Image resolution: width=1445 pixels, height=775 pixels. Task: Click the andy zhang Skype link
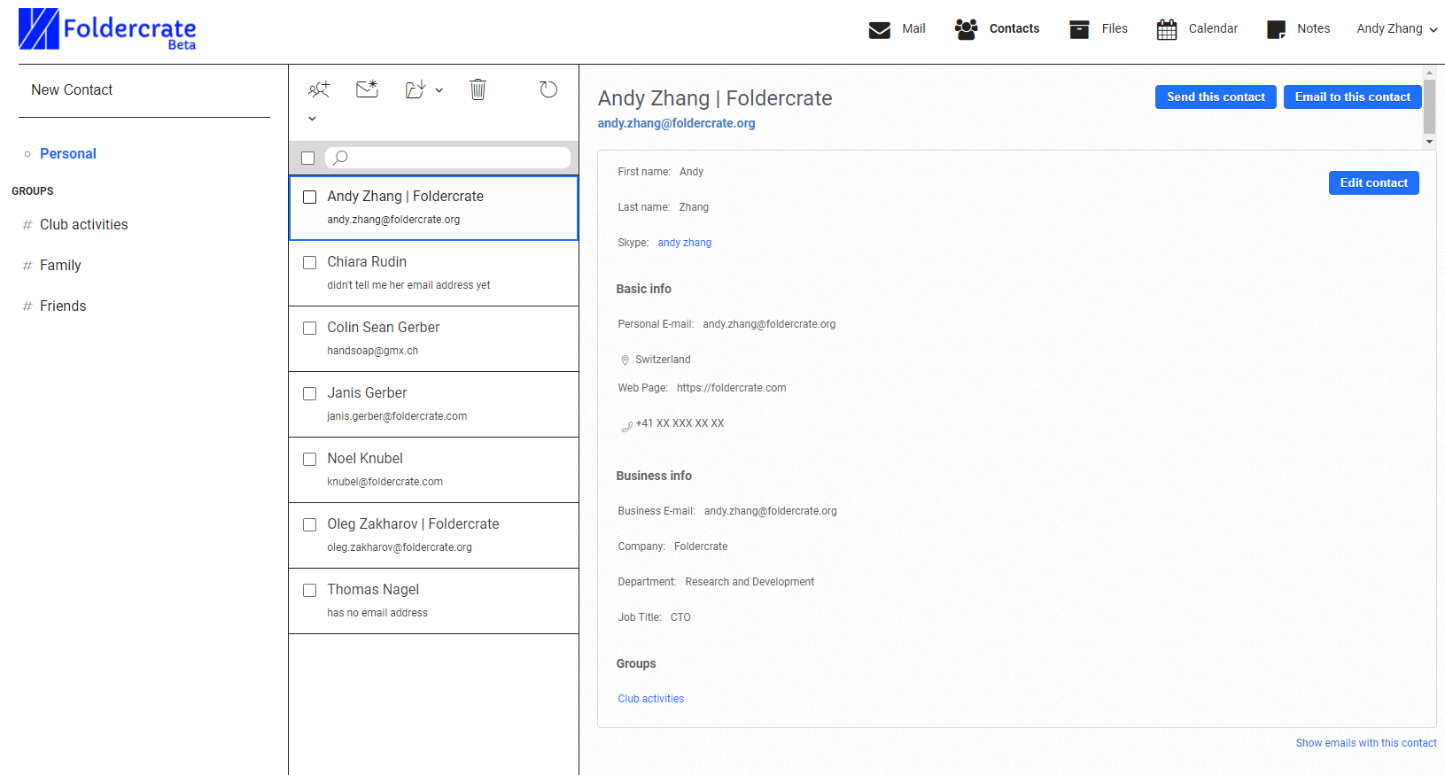coord(684,243)
